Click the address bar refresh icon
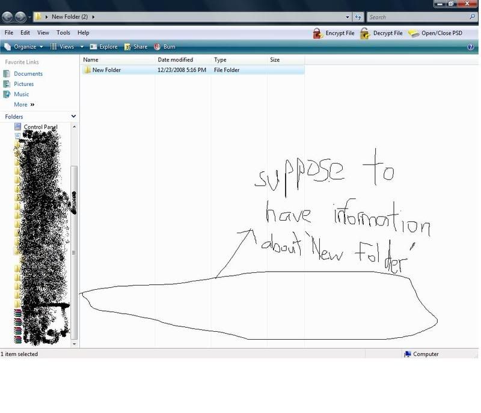The height and width of the screenshot is (413, 481). pyautogui.click(x=358, y=17)
